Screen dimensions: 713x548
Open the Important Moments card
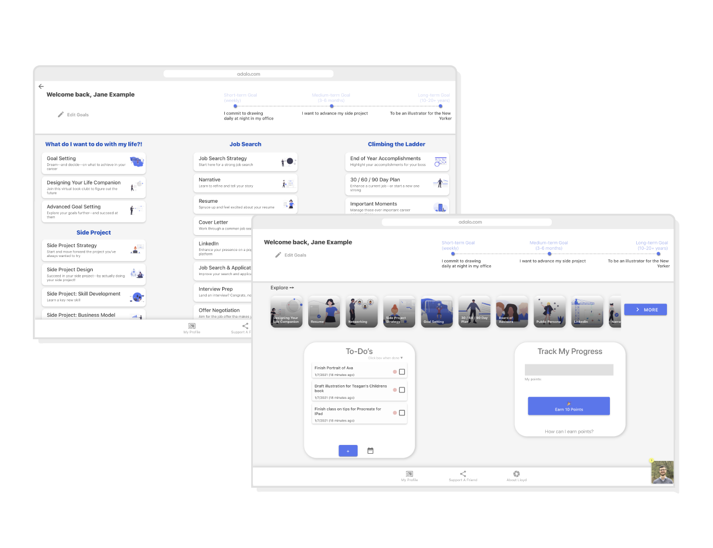point(397,206)
